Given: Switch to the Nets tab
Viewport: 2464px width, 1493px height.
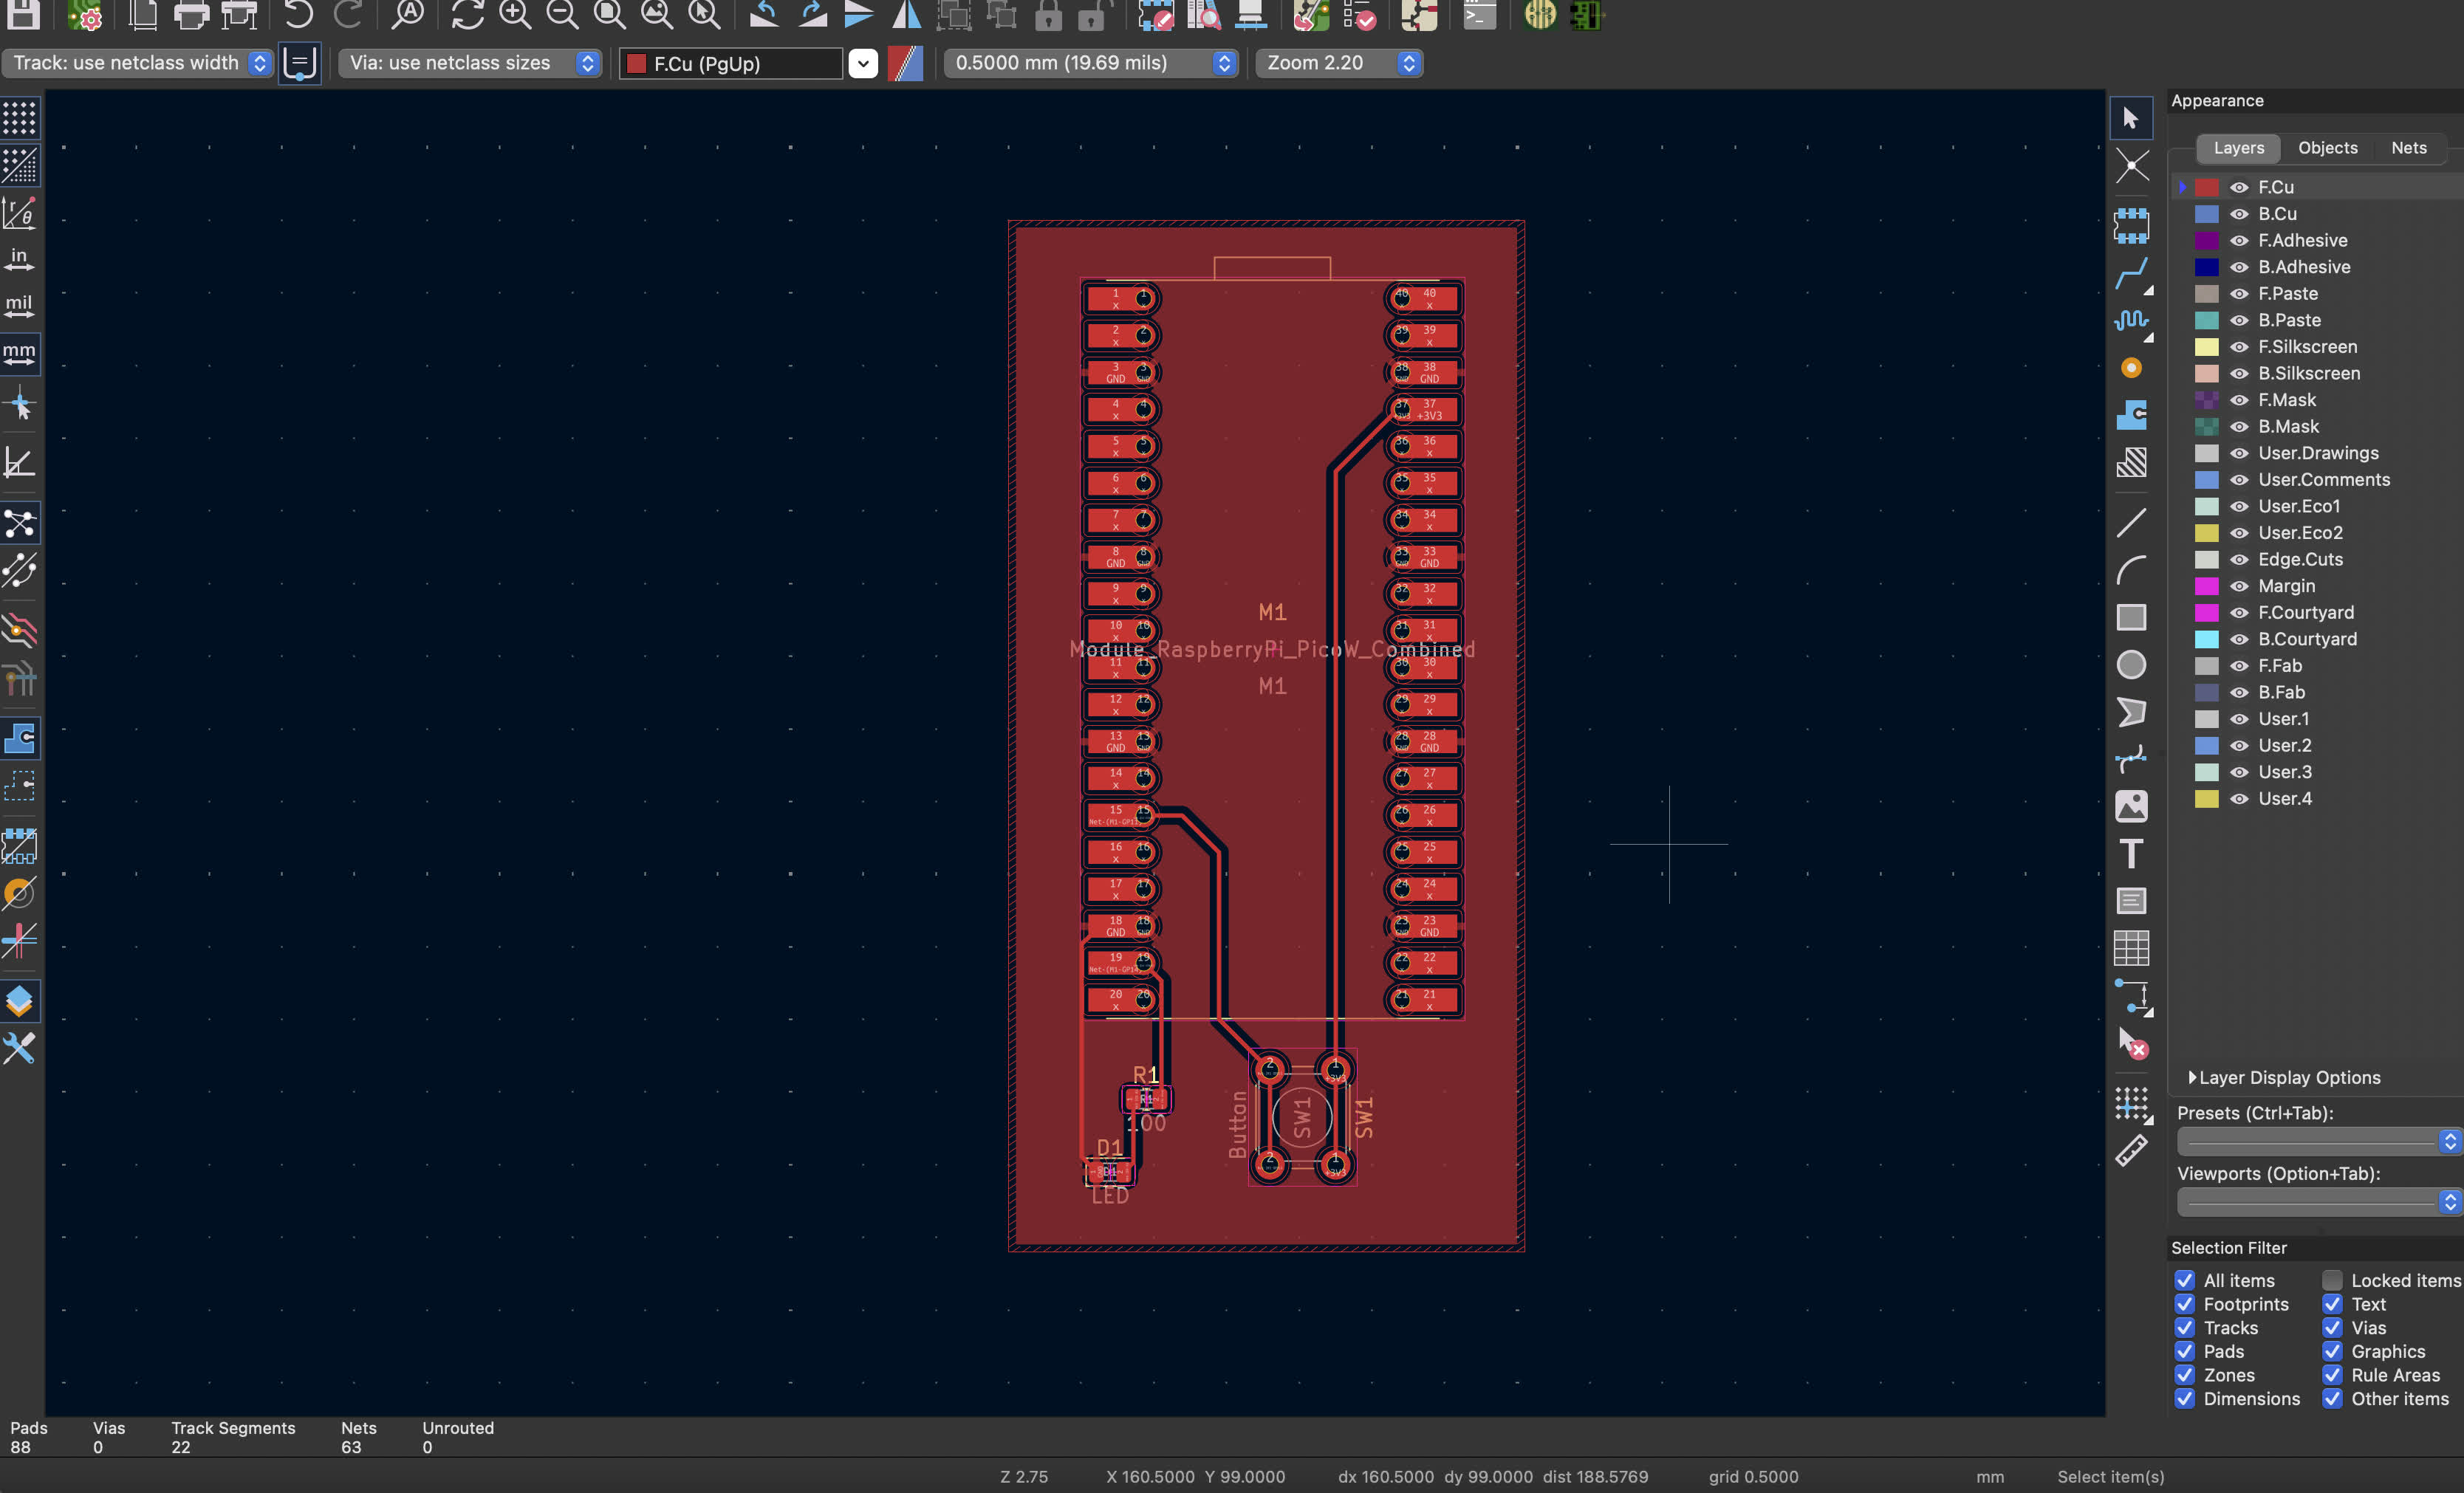Looking at the screenshot, I should 2410,147.
